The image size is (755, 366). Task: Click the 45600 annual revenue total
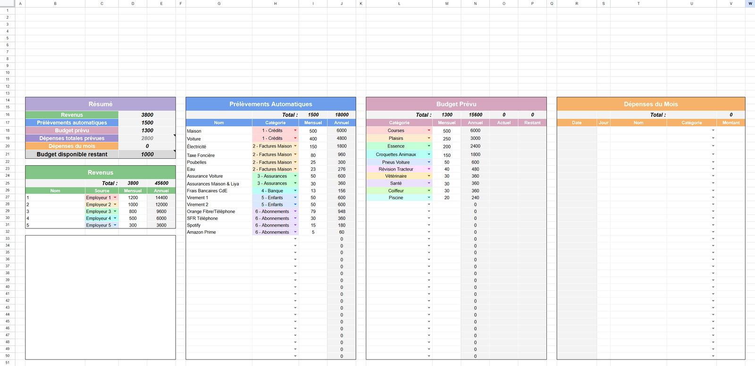tap(161, 183)
